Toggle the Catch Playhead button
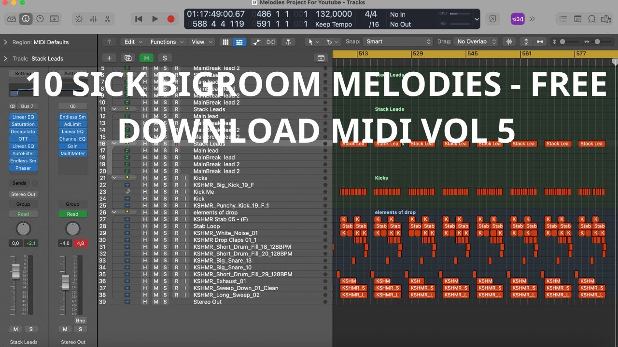Viewport: 618px width, 347px height. click(289, 42)
